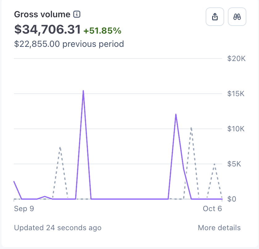The image size is (259, 249).
Task: Click the Gross volume info icon
Action: coord(77,14)
